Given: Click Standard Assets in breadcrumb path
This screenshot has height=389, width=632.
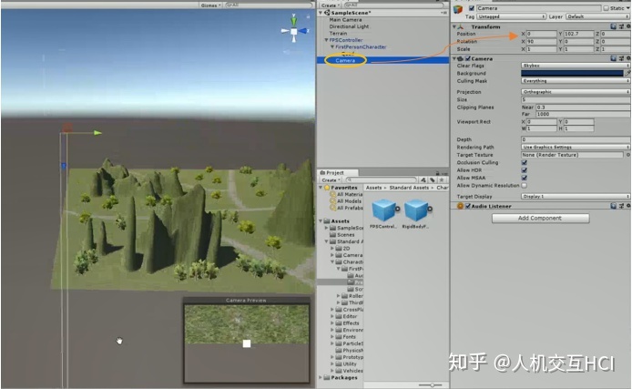Looking at the screenshot, I should point(409,188).
